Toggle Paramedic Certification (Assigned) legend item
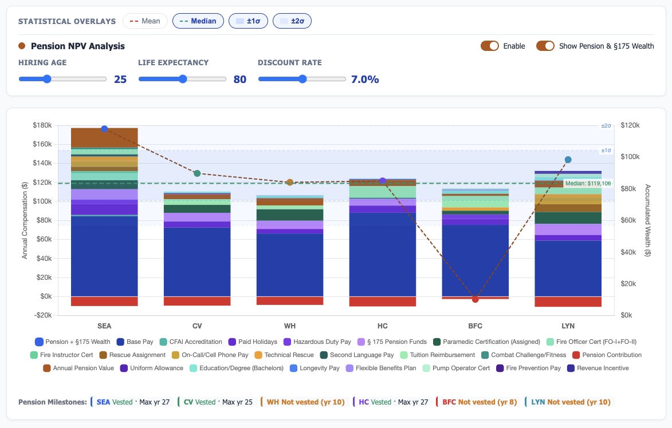Screen dimensions: 672x428 pyautogui.click(x=486, y=342)
